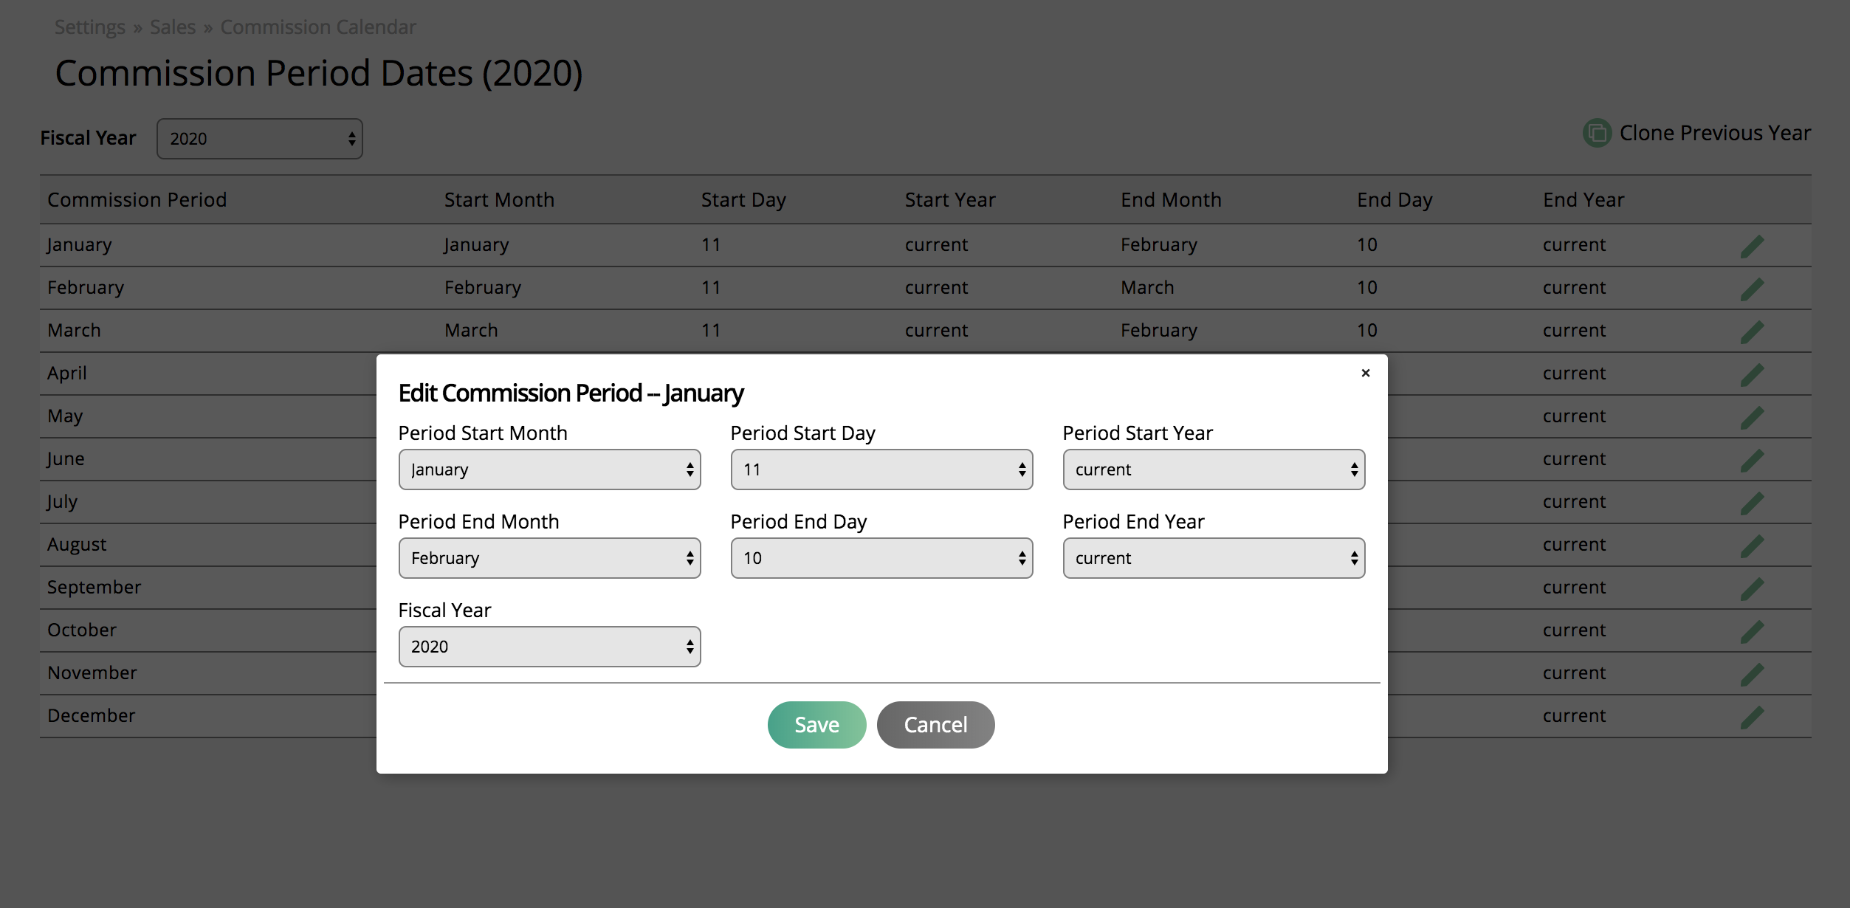Expand the Fiscal Year dropdown in modal
The height and width of the screenshot is (908, 1850).
coord(550,646)
